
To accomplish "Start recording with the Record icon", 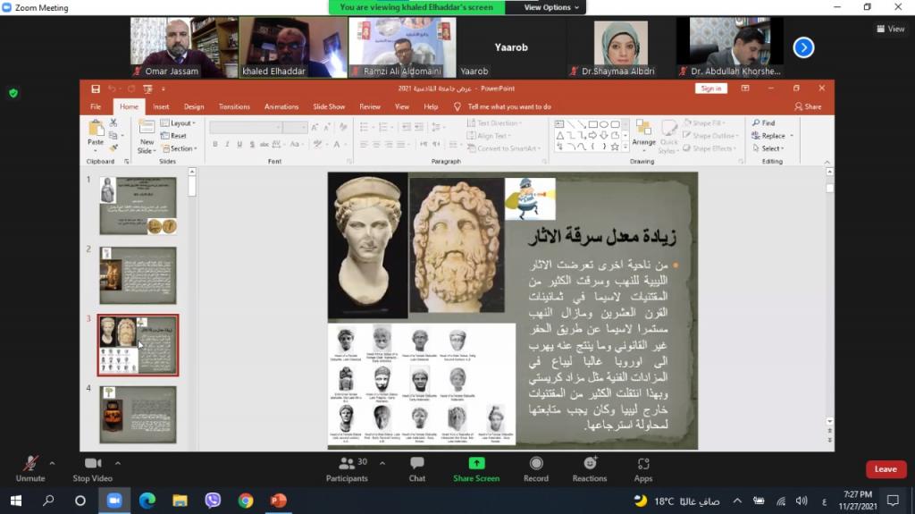I will [536, 463].
